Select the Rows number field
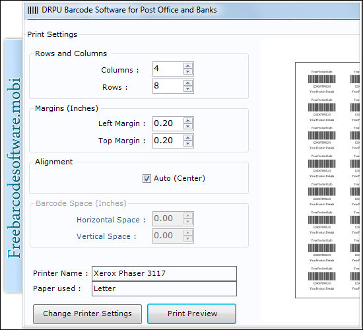This screenshot has height=330, width=363. coord(168,86)
